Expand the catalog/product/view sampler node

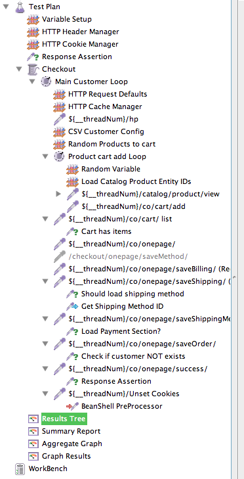[x=58, y=194]
